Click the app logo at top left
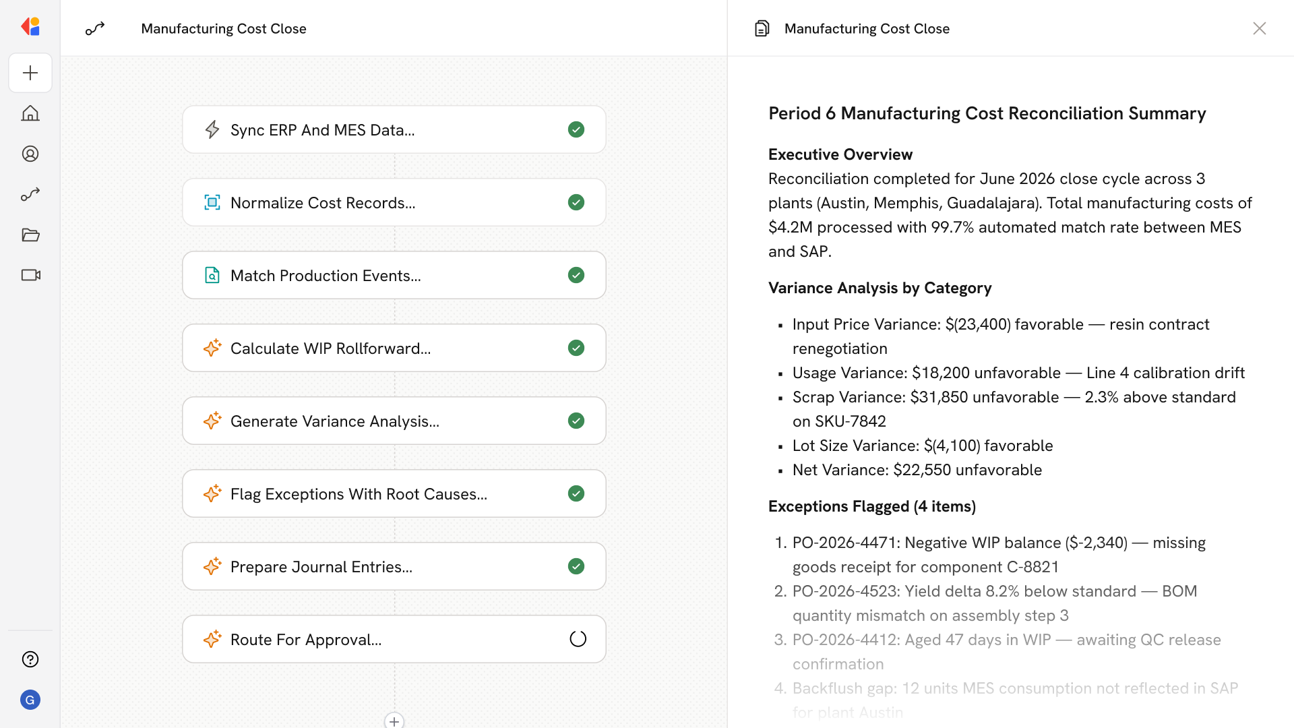 pos(30,27)
